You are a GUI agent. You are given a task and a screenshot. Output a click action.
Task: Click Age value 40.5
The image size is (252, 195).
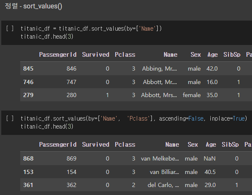210,172
